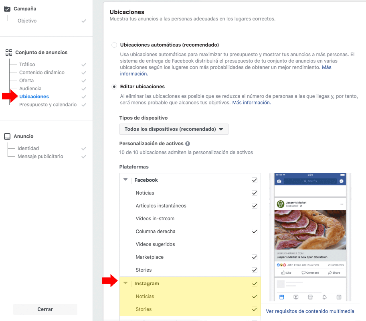Image resolution: width=366 pixels, height=321 pixels.
Task: Collapse the Facebook platform section
Action: (x=125, y=180)
